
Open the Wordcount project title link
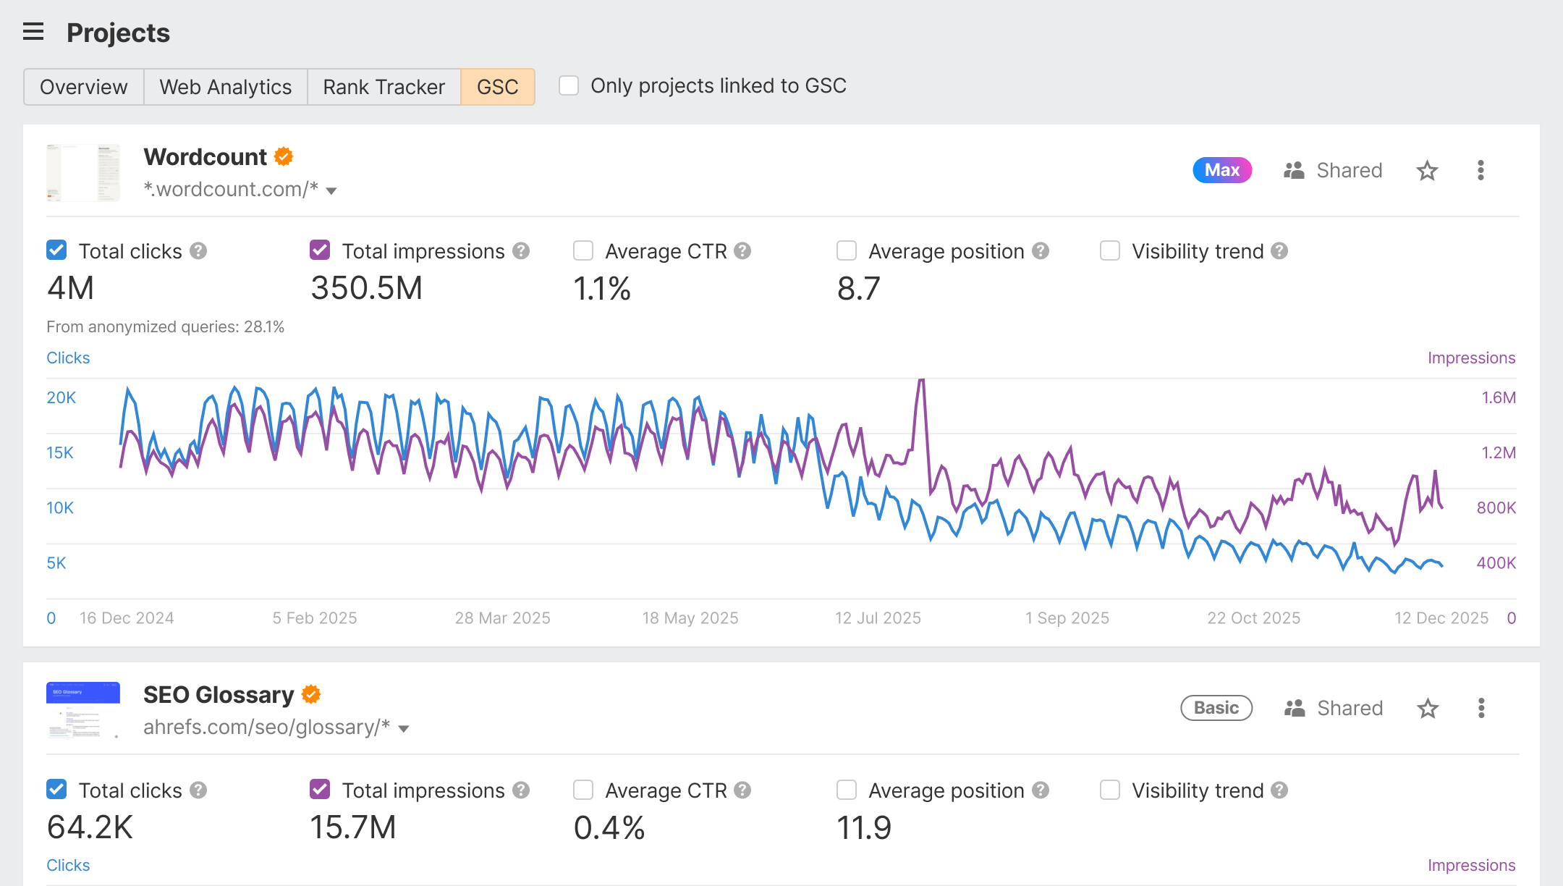click(205, 157)
